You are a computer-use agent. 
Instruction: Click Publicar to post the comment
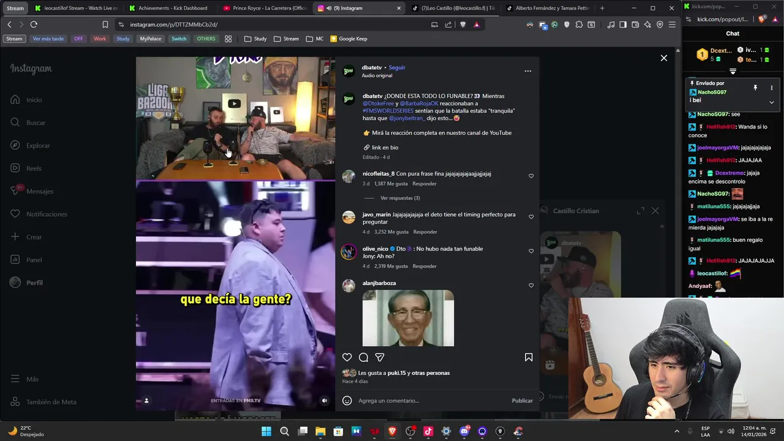522,401
